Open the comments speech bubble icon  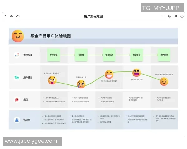tap(182, 16)
